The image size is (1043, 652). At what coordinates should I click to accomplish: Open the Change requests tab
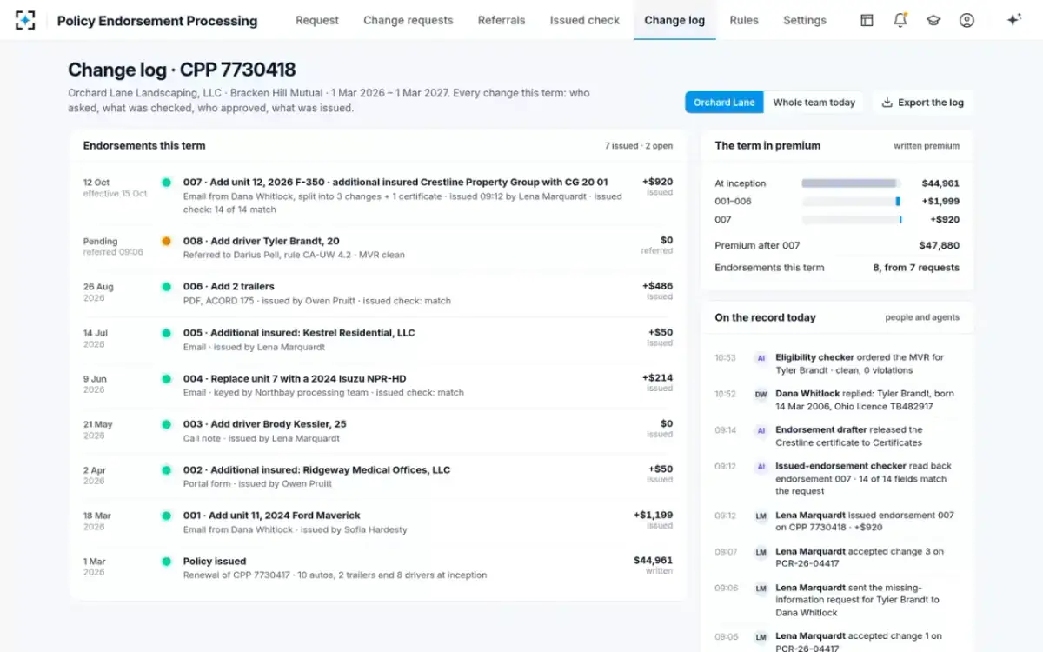(409, 20)
